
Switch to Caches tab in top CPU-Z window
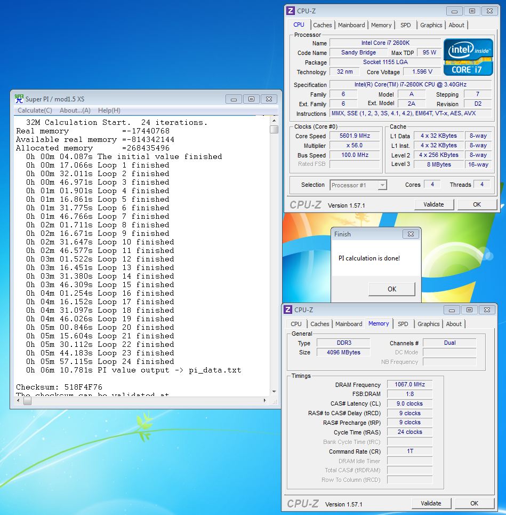tap(322, 25)
